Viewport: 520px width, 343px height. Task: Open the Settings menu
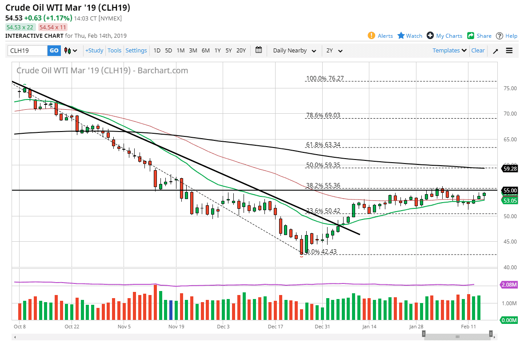point(136,50)
